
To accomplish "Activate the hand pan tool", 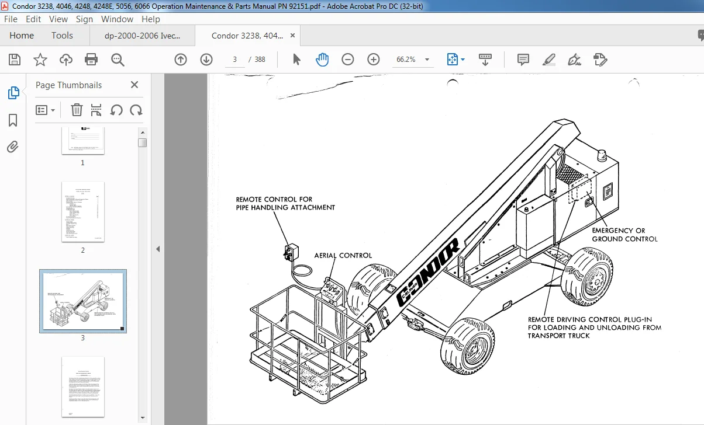I will coord(322,60).
